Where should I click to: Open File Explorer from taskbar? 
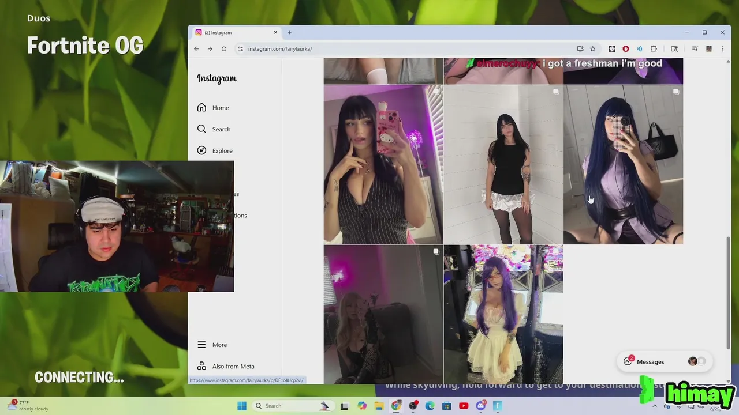(379, 406)
